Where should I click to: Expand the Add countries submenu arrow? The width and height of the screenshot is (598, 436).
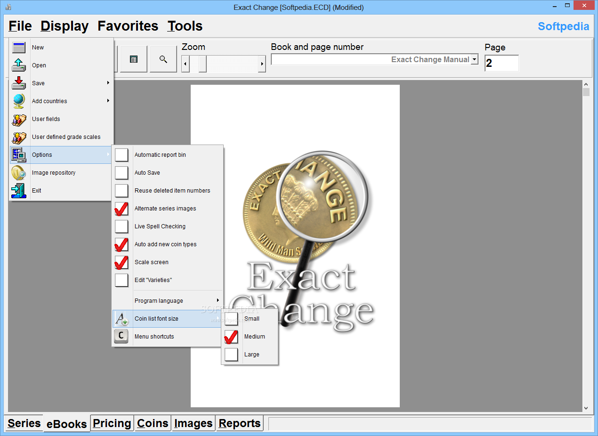click(x=108, y=101)
